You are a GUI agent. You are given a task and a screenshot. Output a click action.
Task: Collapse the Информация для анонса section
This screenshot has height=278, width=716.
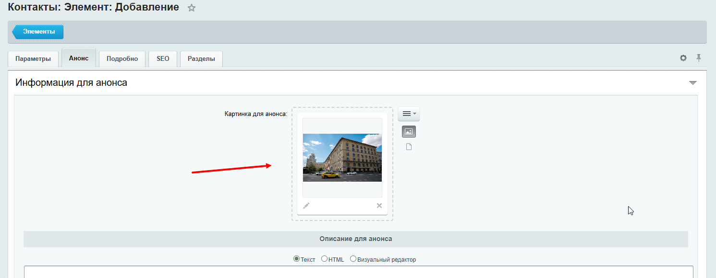click(692, 83)
